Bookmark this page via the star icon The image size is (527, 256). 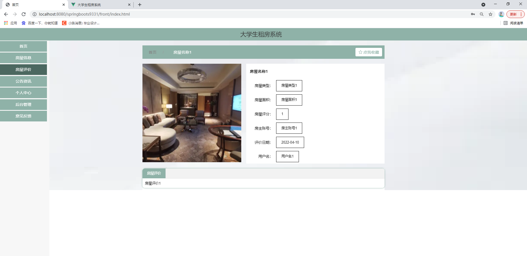(x=490, y=14)
